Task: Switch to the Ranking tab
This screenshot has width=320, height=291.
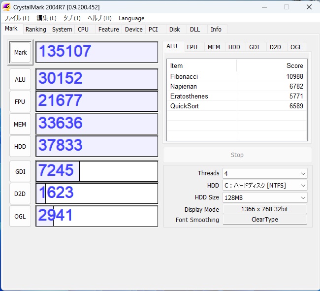Action: (36, 30)
